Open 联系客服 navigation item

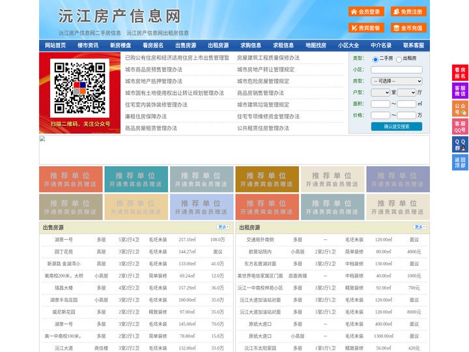(x=414, y=46)
